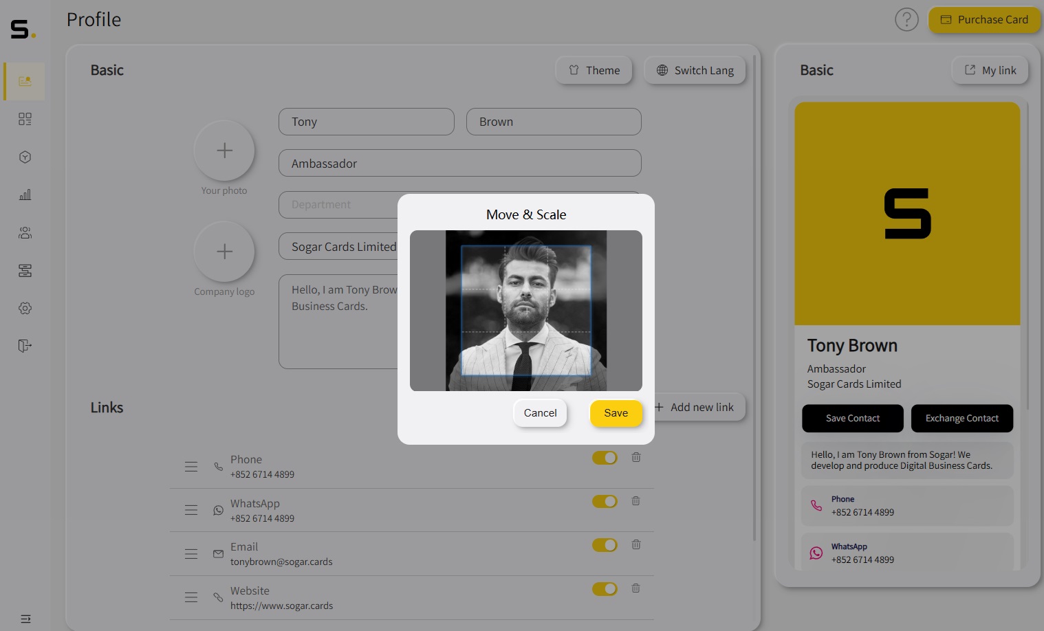Open the help question mark icon
This screenshot has height=631, width=1044.
pyautogui.click(x=906, y=19)
